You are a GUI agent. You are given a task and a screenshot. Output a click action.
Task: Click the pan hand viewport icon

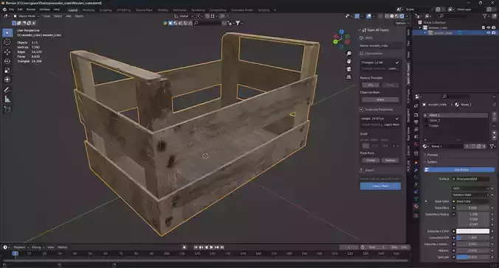pos(349,61)
